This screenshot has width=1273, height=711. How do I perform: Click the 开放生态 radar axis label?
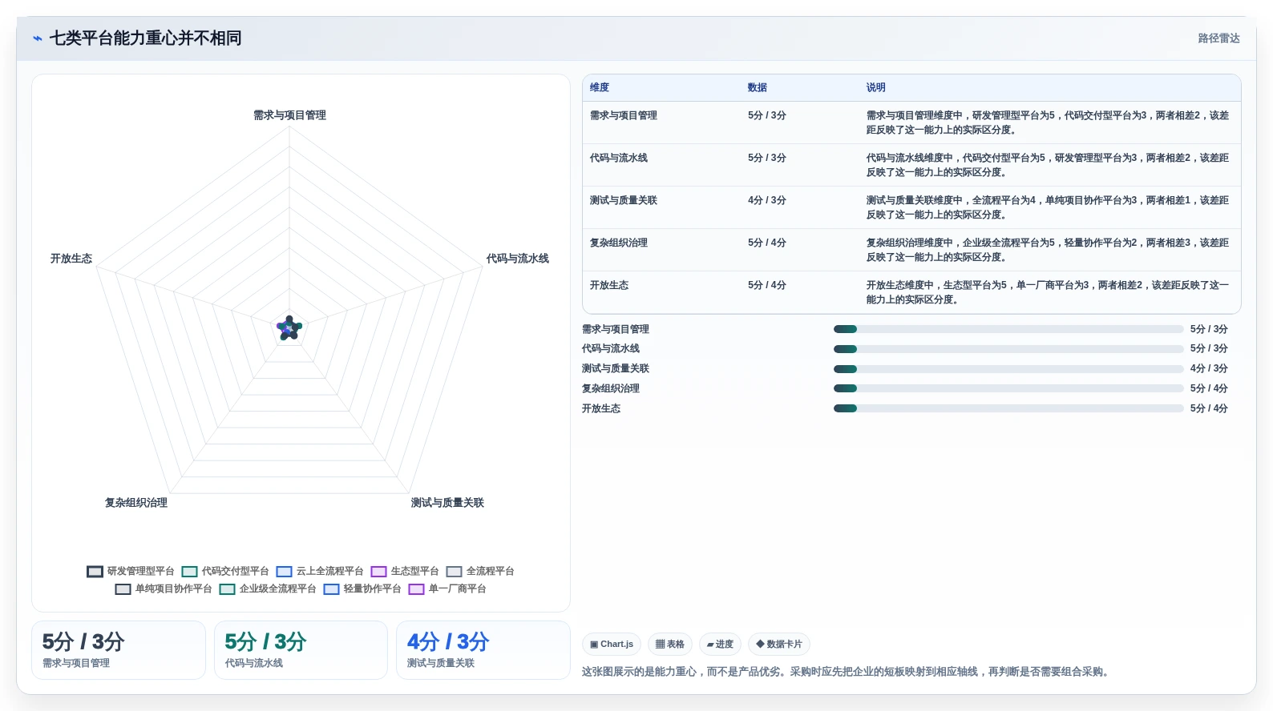click(71, 259)
